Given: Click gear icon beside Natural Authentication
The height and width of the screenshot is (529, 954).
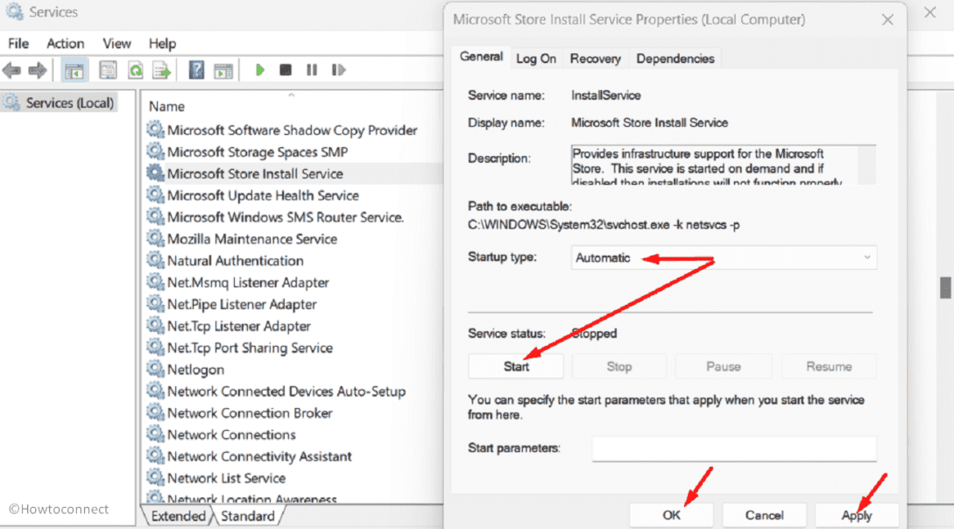Looking at the screenshot, I should [x=155, y=260].
